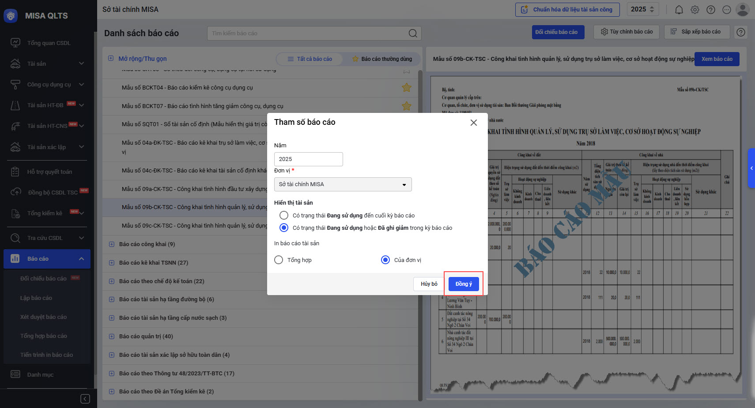The width and height of the screenshot is (755, 408).
Task: Click the Tài sản HT-CNS icon
Action: click(15, 126)
